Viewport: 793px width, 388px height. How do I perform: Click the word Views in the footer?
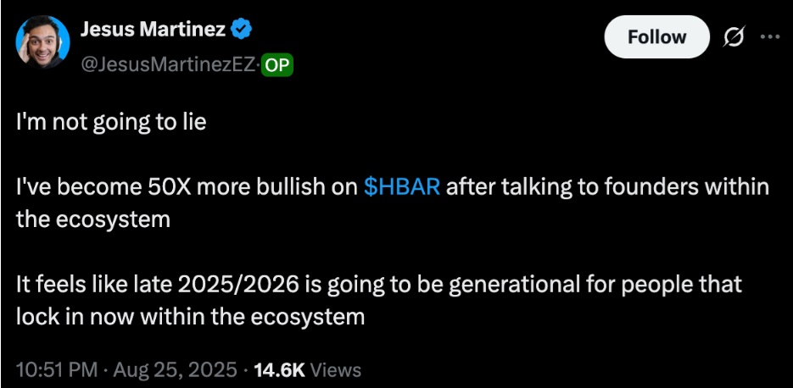(x=336, y=369)
